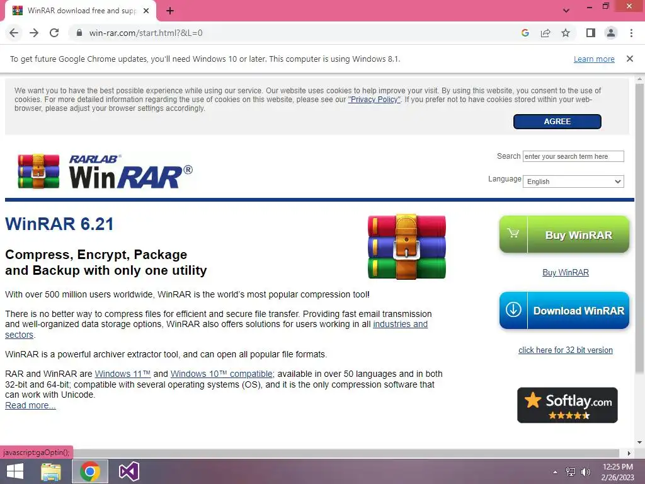Click the green Buy WinRAR button
Image resolution: width=645 pixels, height=484 pixels.
(564, 234)
